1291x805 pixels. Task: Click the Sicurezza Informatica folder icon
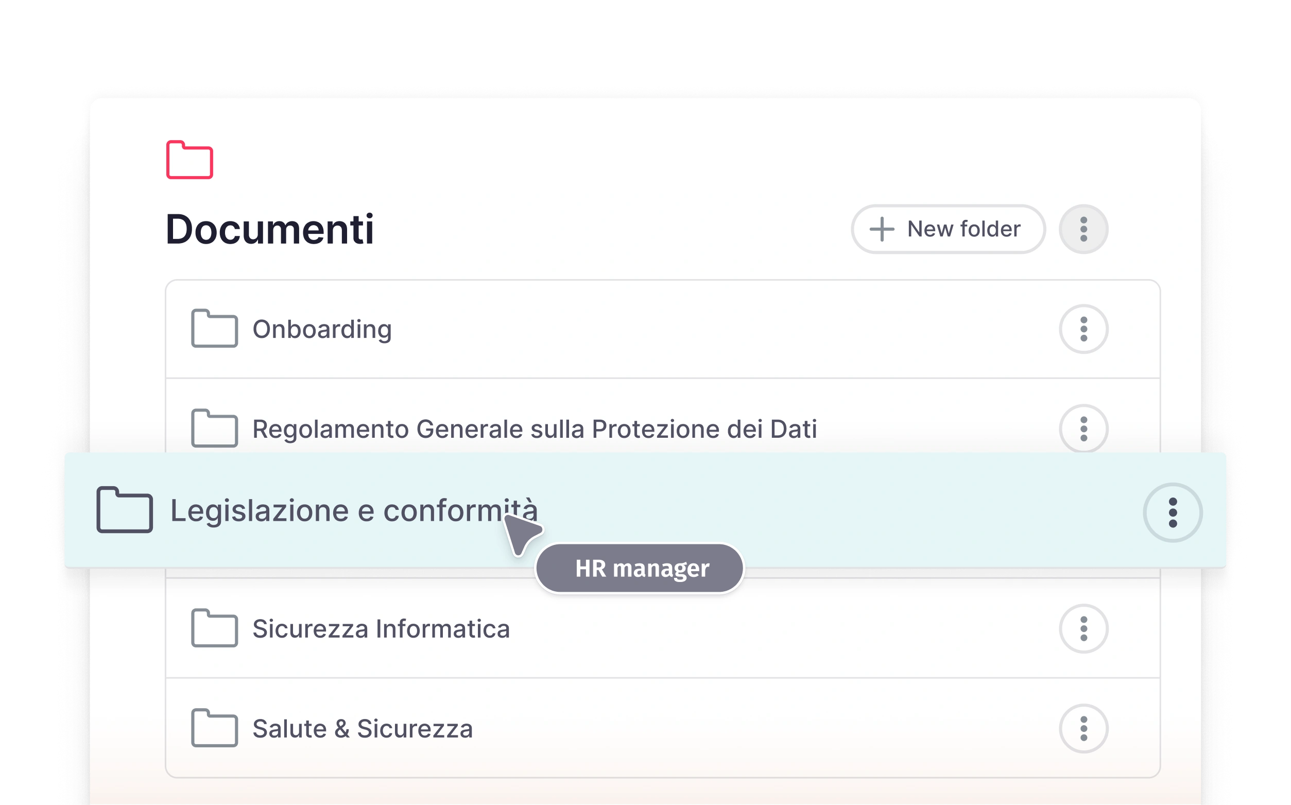[x=214, y=628]
